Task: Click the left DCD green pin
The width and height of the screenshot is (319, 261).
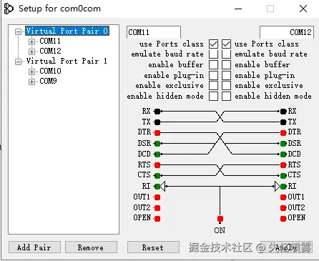Action: tap(157, 154)
